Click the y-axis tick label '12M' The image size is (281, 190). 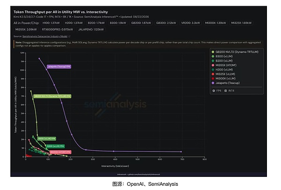(x=22, y=53)
